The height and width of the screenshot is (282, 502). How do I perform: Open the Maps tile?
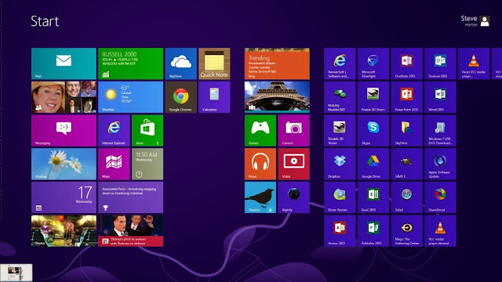(x=114, y=164)
